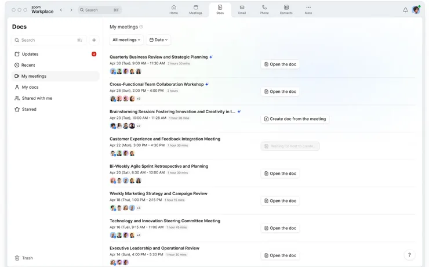Click the help question mark button
The height and width of the screenshot is (267, 429).
point(409,255)
